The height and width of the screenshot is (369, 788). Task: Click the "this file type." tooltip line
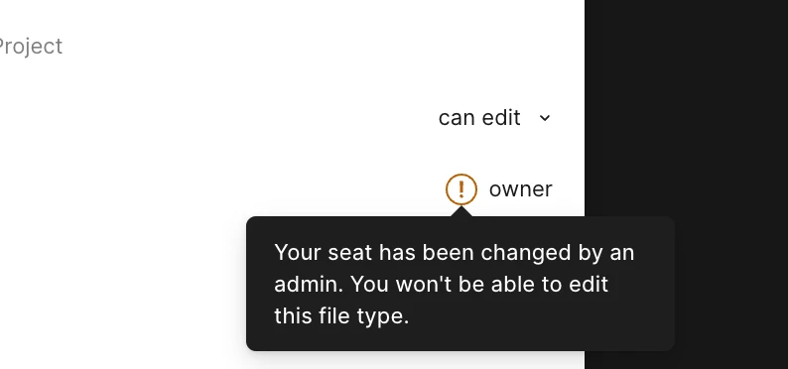(x=341, y=316)
